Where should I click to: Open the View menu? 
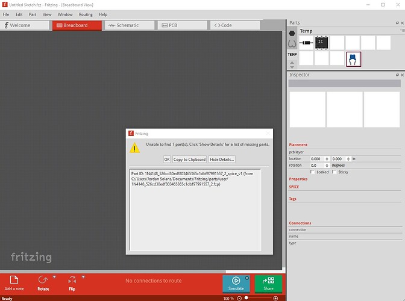(x=47, y=14)
